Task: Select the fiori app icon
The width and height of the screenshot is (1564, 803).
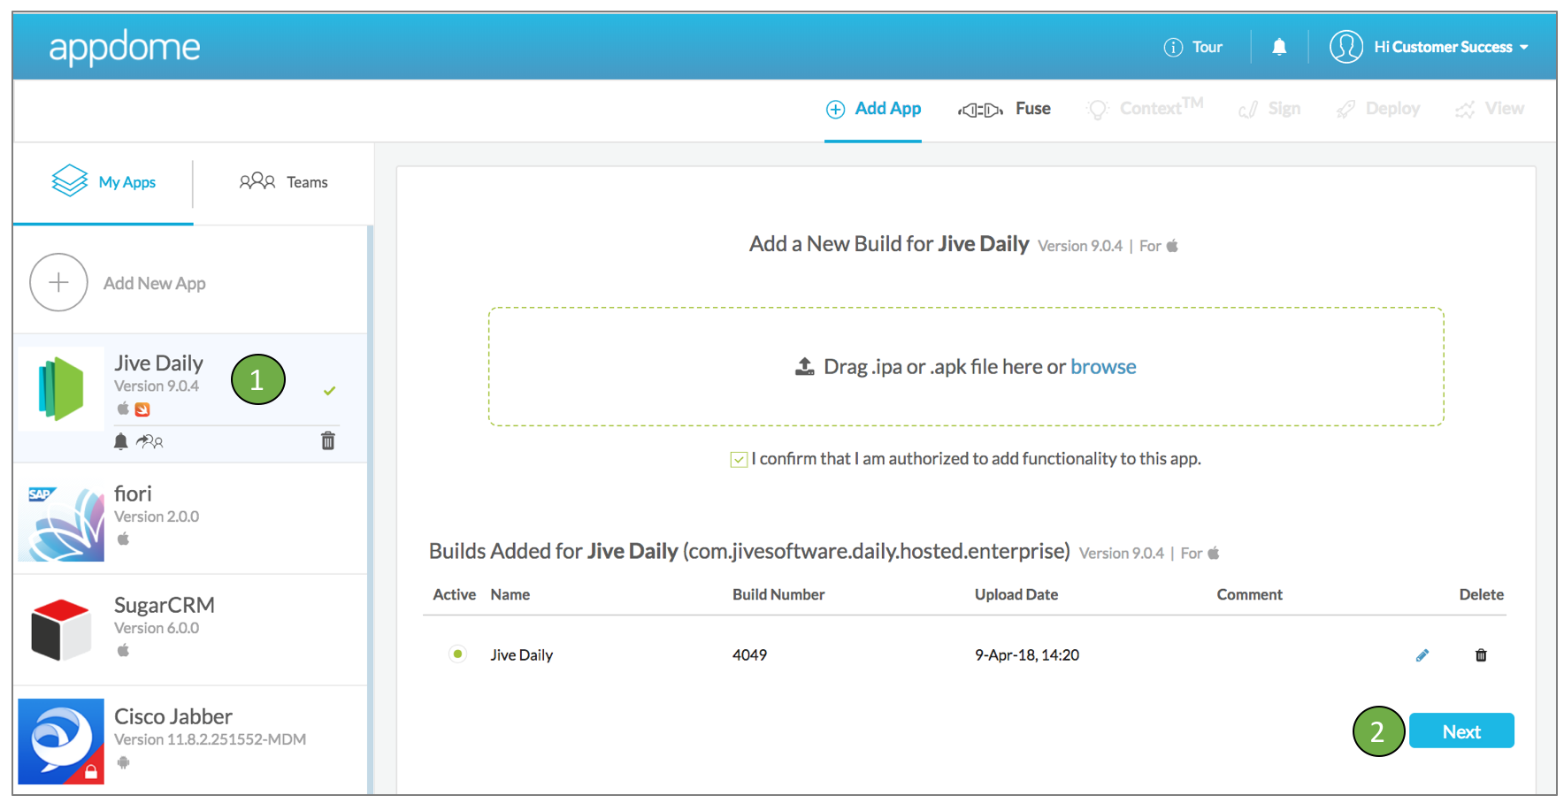Action: (61, 519)
